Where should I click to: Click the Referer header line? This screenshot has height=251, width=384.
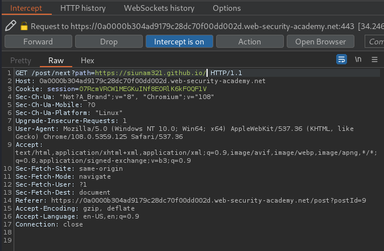point(191,200)
